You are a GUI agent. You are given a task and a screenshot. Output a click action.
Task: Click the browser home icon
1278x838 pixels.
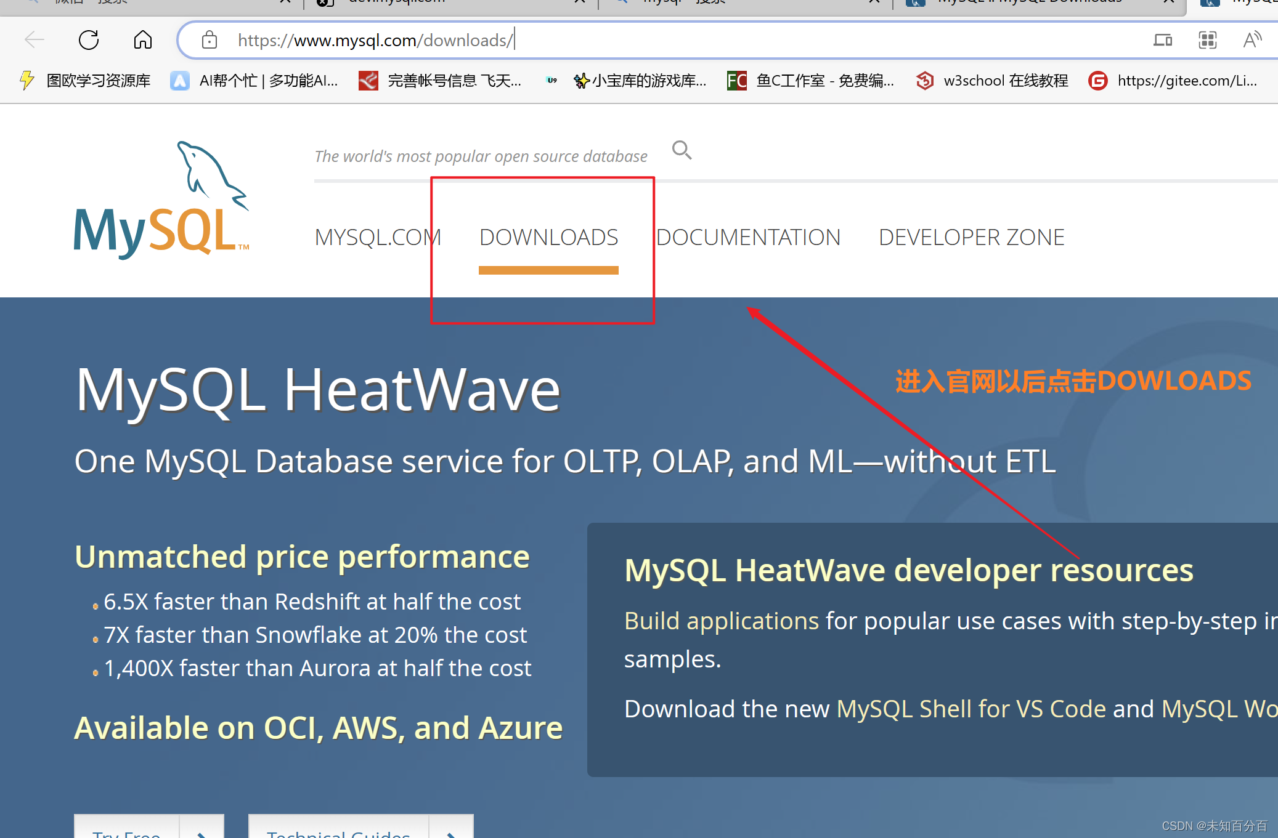pyautogui.click(x=142, y=40)
